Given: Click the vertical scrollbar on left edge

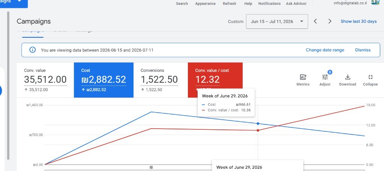Looking at the screenshot, I should point(8,86).
